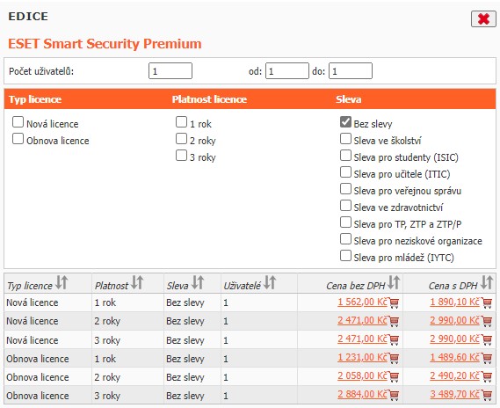Enable Sleva pro učitele (ITIC) checkbox

(345, 172)
